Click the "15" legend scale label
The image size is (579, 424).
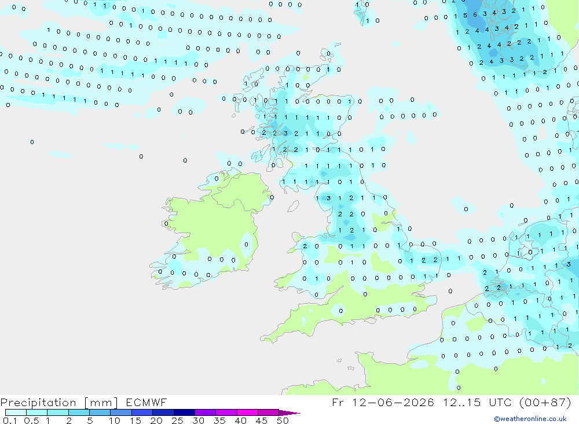click(x=135, y=421)
